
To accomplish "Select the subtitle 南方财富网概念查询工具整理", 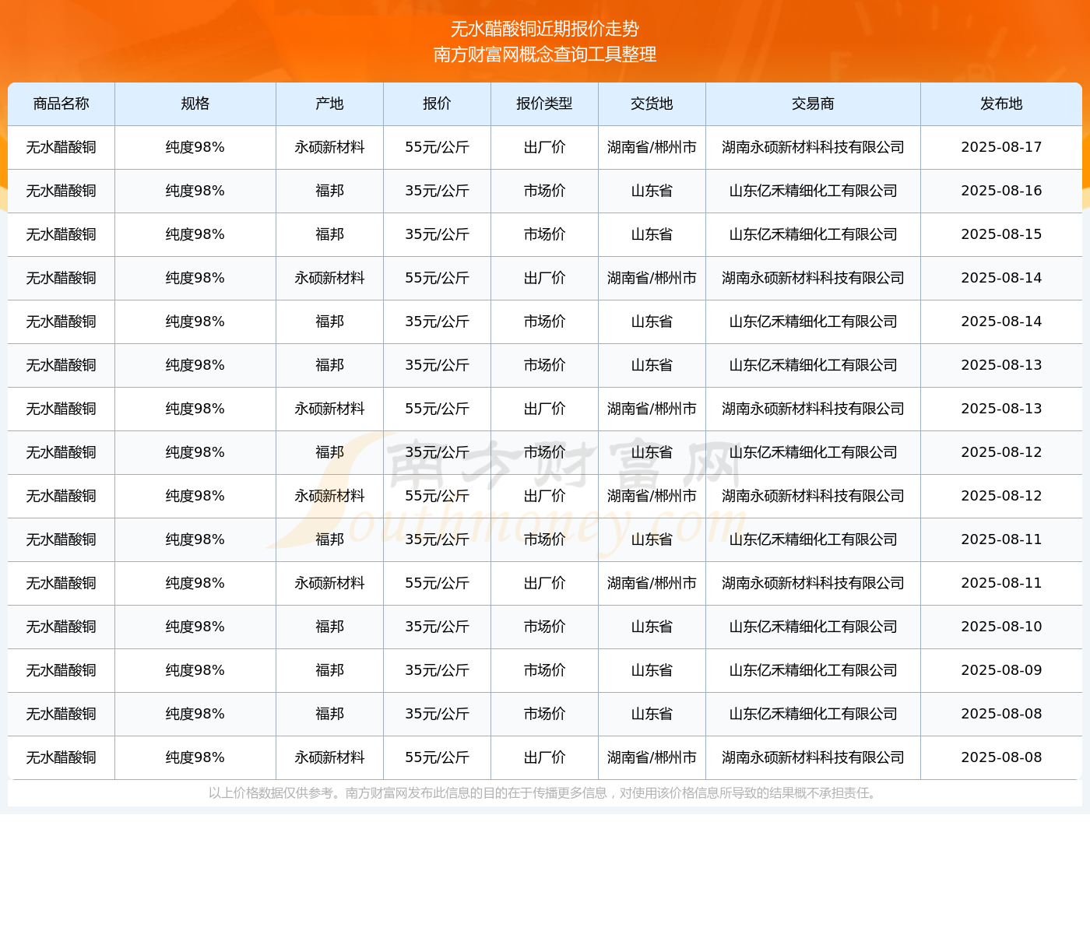I will [x=545, y=54].
